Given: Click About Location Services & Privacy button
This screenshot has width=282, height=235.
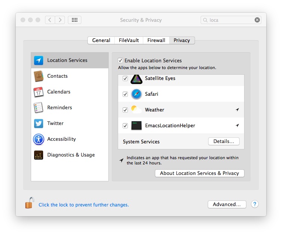Looking at the screenshot, I should coord(199,173).
